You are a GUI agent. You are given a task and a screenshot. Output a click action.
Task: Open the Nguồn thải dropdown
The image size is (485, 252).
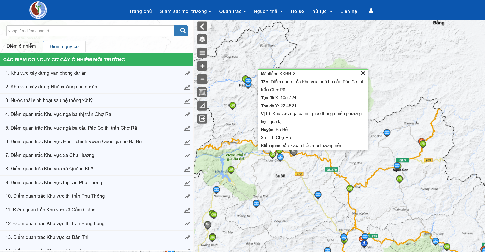click(x=268, y=11)
